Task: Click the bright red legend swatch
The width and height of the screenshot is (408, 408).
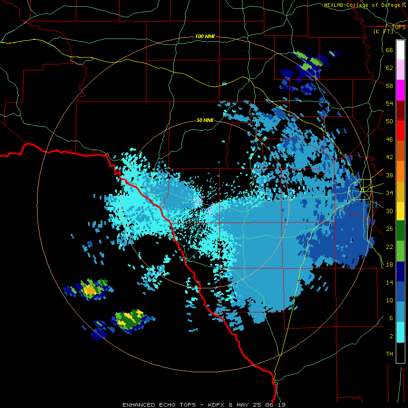Action: 400,131
